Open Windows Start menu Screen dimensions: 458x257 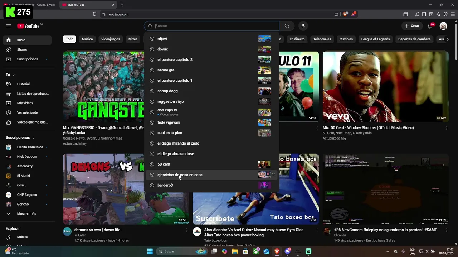click(x=150, y=251)
